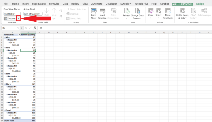Switch to the View tab
Viewport: 212px width, 122px height.
tap(85, 4)
